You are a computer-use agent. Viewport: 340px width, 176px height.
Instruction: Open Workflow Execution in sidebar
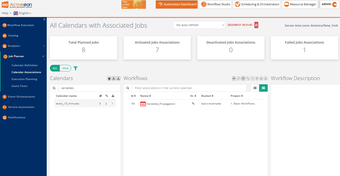(x=21, y=25)
